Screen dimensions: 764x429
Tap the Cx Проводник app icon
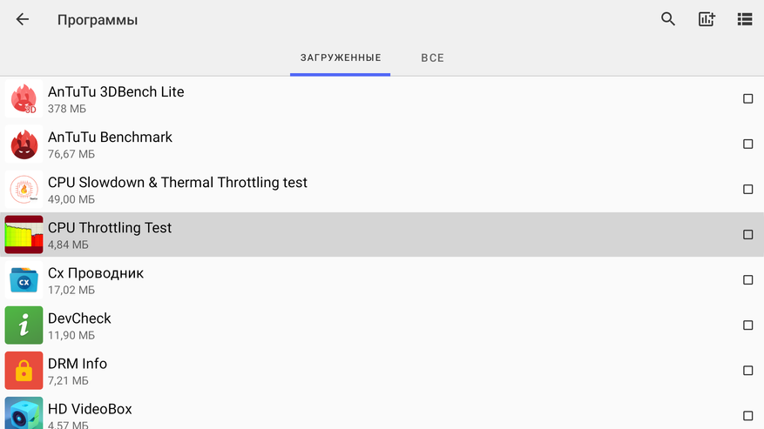24,280
